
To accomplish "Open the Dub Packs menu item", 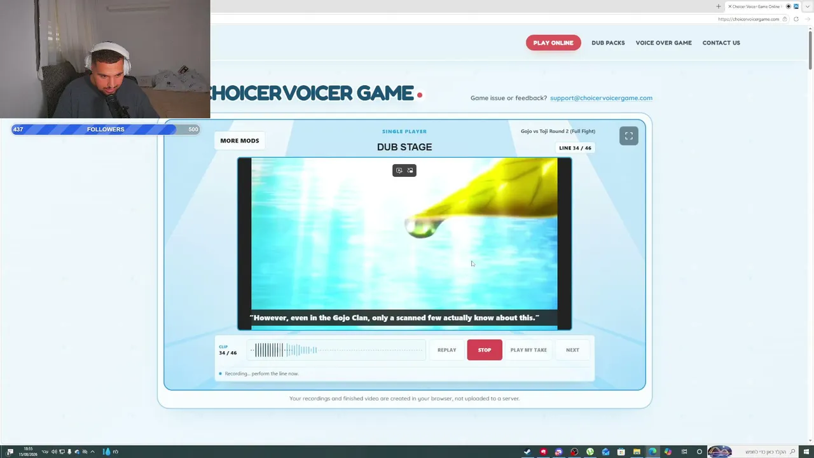I will (608, 43).
